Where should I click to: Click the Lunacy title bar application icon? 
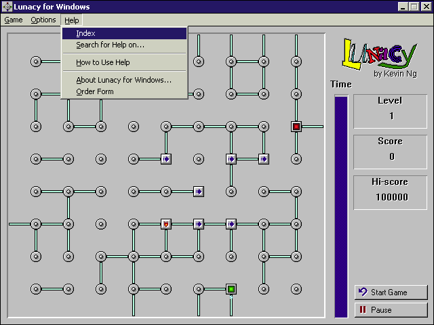coord(7,7)
